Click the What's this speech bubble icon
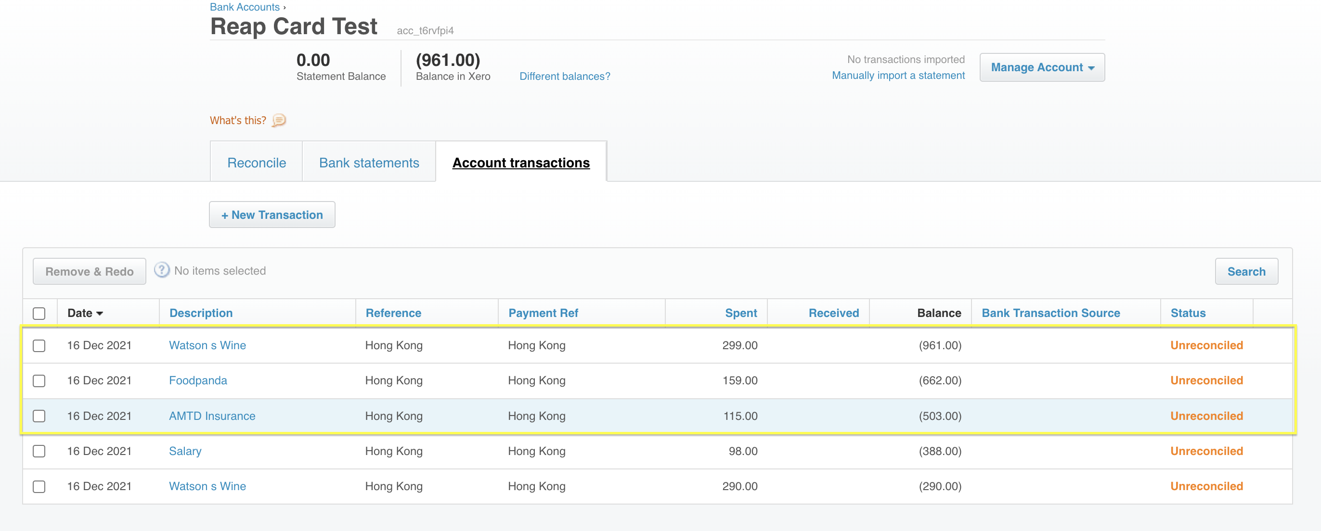1321x531 pixels. click(278, 120)
